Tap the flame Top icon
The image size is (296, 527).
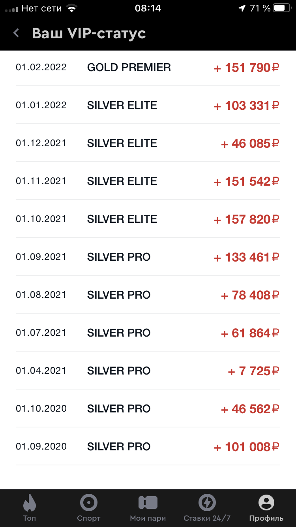pos(29,503)
